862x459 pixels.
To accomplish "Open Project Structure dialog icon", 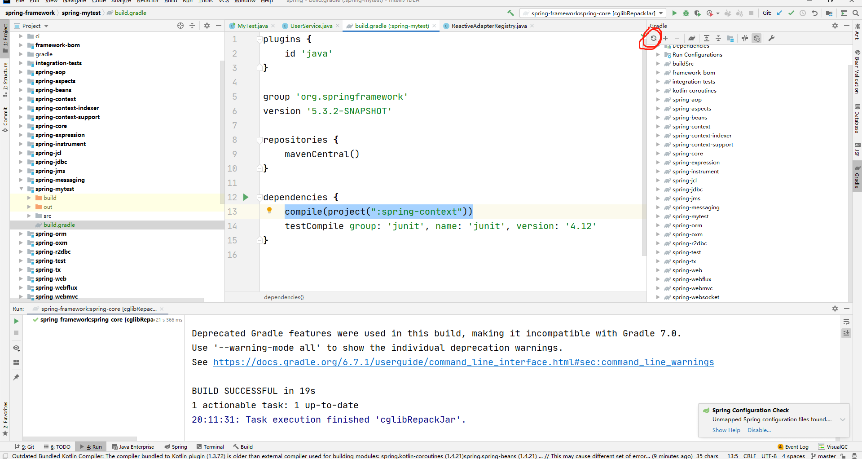I will point(829,13).
